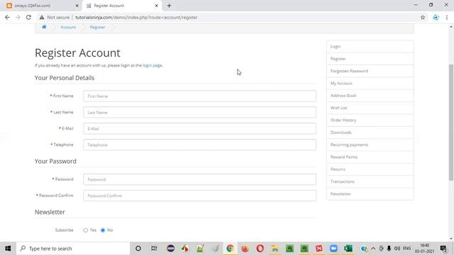Focus the Password Confirm field
Image resolution: width=454 pixels, height=255 pixels.
199,195
